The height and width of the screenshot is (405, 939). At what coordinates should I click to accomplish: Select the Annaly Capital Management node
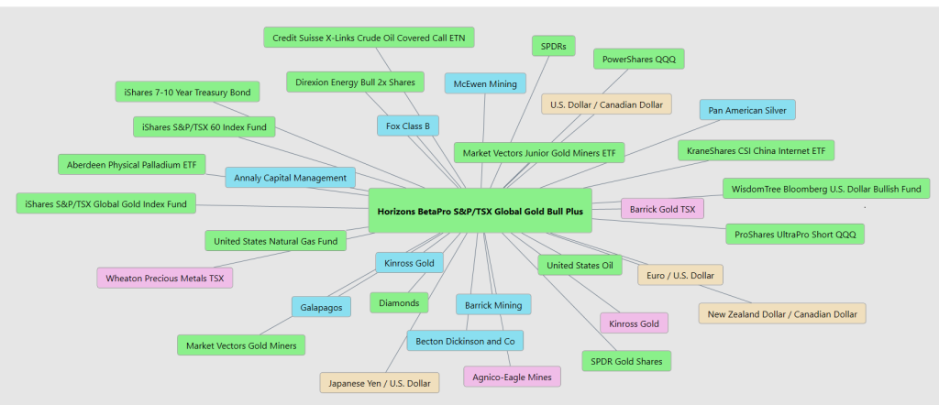point(290,178)
